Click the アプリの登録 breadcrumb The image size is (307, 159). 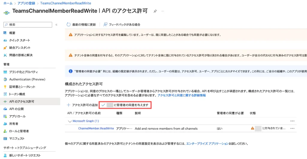26,3
